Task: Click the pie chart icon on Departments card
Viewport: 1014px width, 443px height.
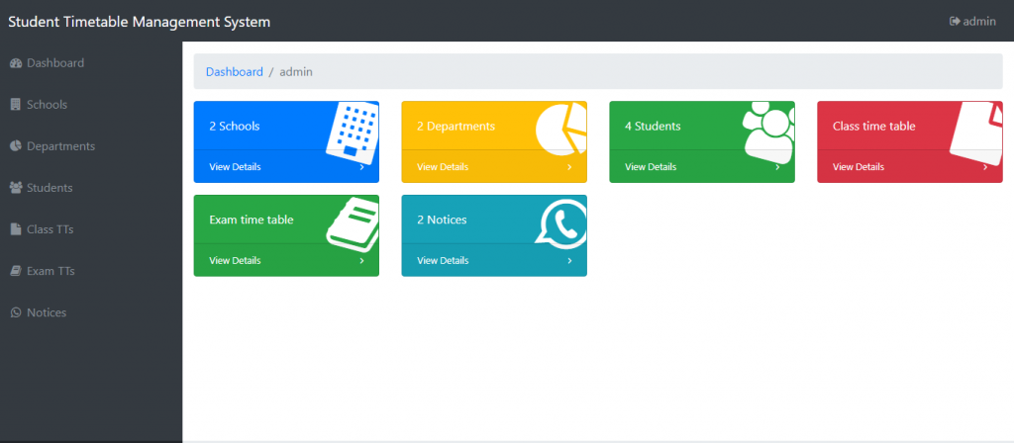Action: click(560, 129)
